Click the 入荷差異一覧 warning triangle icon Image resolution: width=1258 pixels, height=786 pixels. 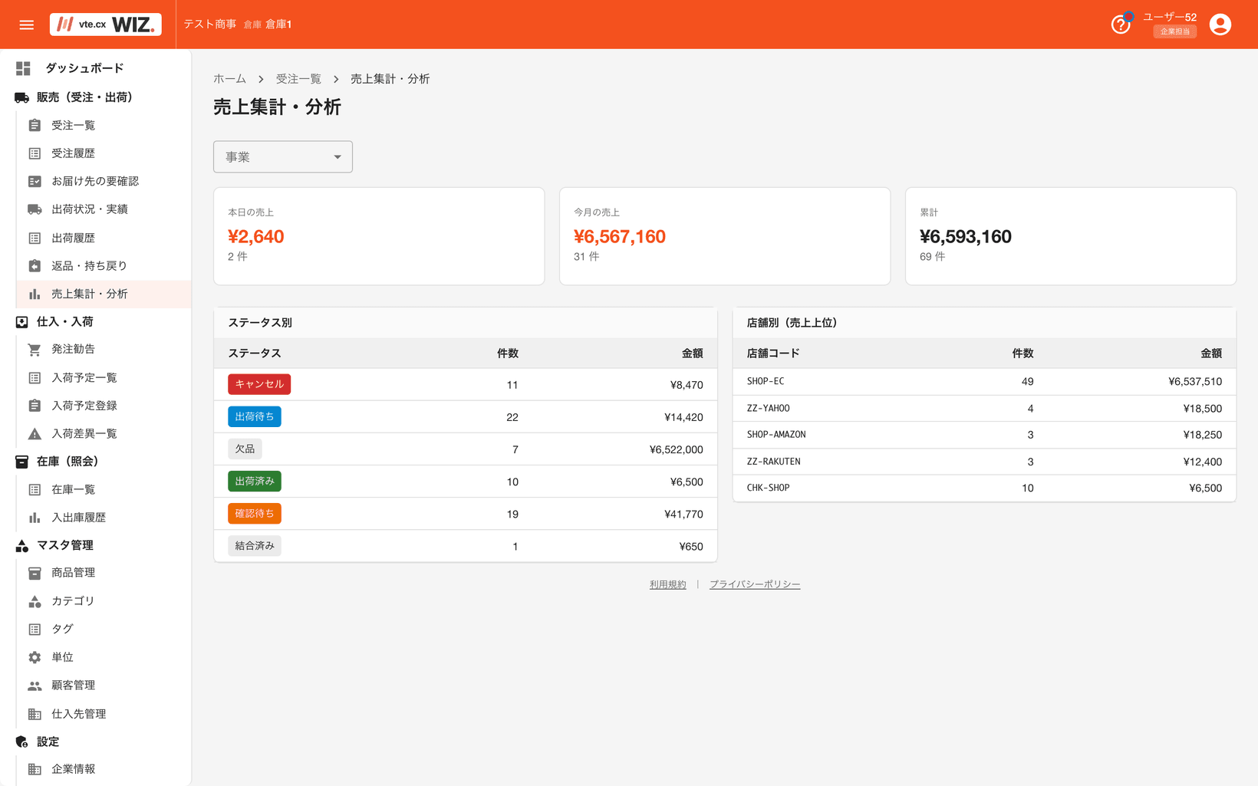pyautogui.click(x=35, y=434)
